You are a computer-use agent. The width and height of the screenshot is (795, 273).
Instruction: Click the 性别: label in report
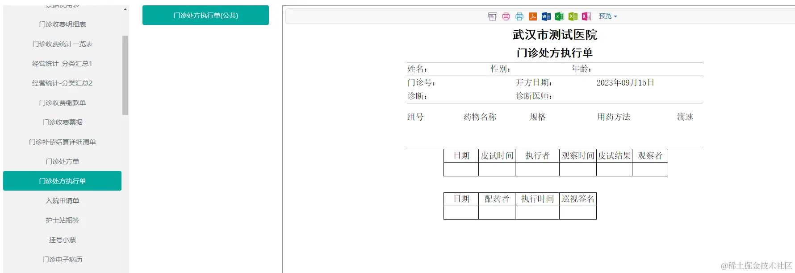(501, 69)
